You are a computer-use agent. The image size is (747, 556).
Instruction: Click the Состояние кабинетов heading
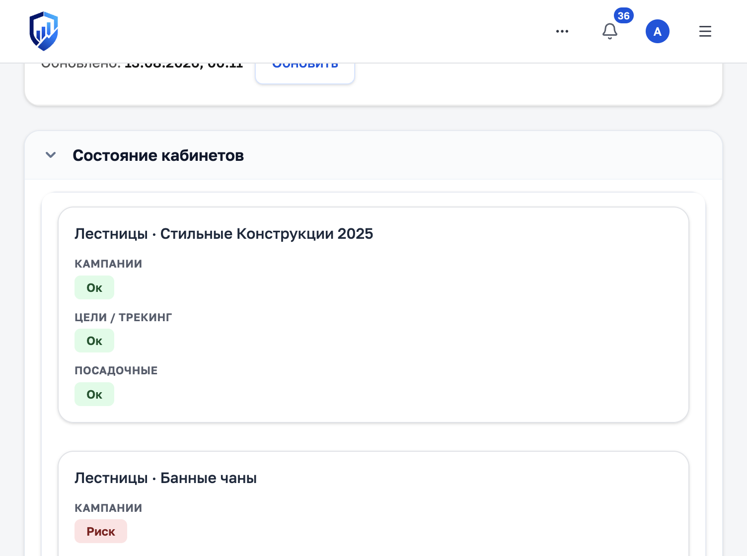tap(158, 155)
